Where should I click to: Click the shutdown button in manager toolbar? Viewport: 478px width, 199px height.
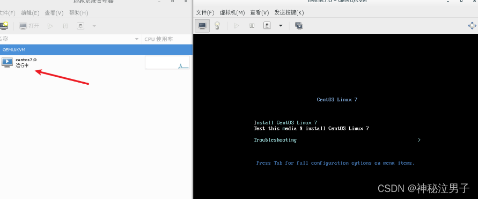pos(80,26)
